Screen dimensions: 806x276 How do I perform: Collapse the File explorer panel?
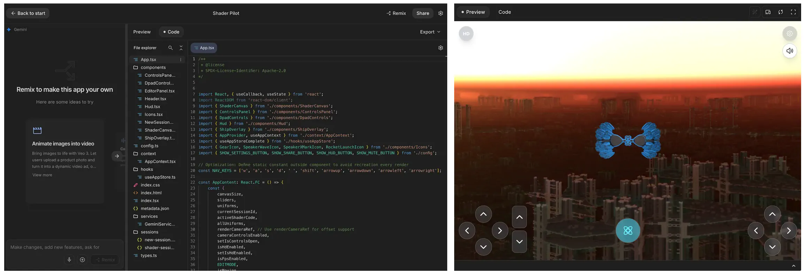point(181,48)
